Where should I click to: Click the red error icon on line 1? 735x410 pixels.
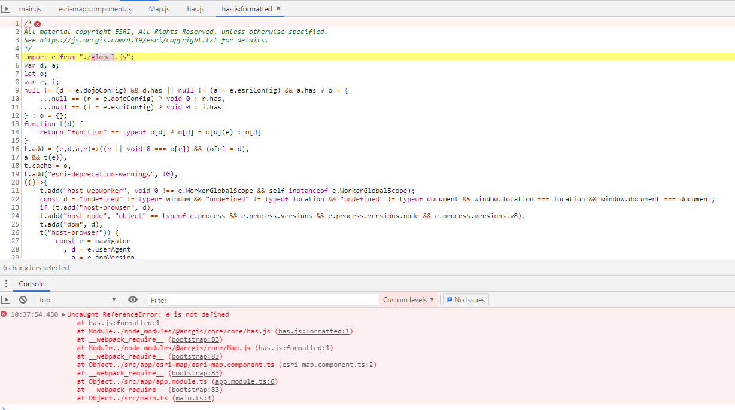coord(37,24)
